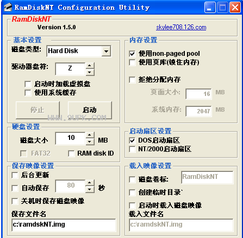Click the 启动 button
Image resolution: width=243 pixels, height=238 pixels.
[x=90, y=110]
